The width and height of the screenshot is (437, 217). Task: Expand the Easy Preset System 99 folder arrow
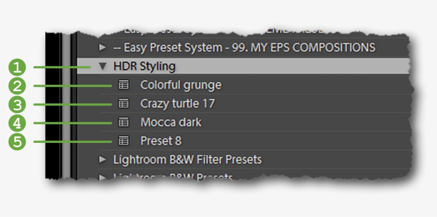[x=103, y=48]
